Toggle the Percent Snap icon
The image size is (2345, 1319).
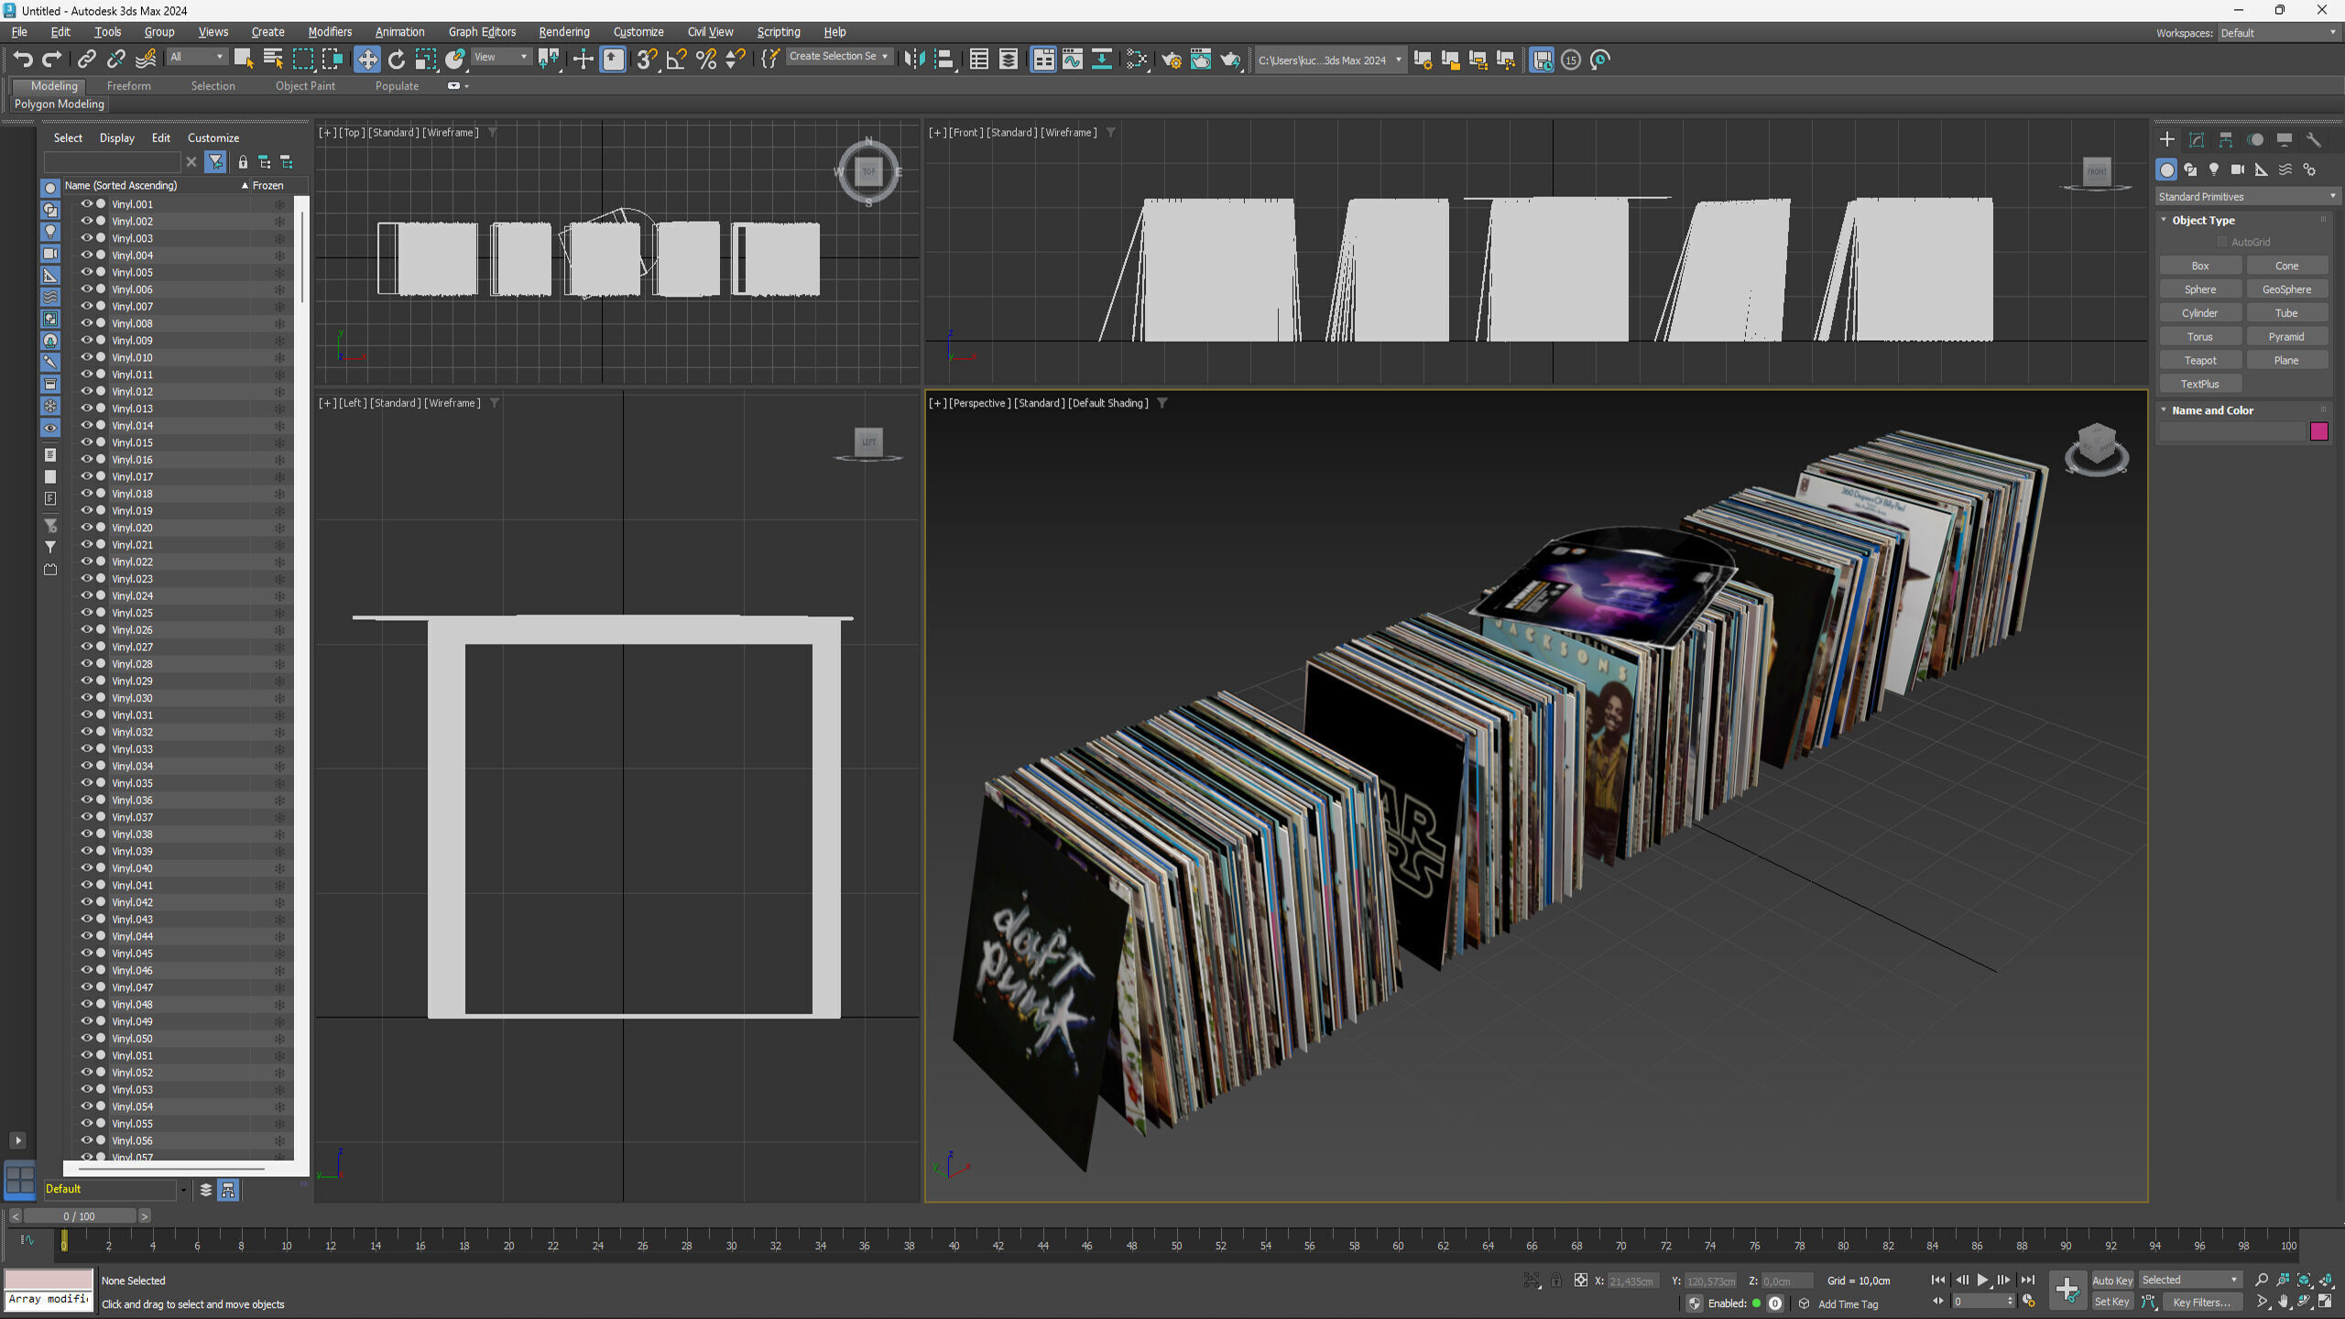point(705,60)
